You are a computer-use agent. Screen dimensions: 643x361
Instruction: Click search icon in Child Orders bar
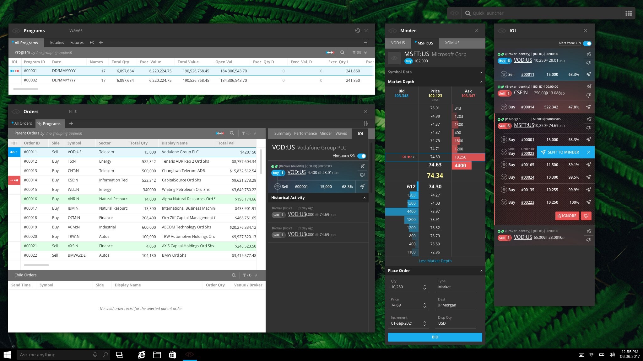coord(234,275)
